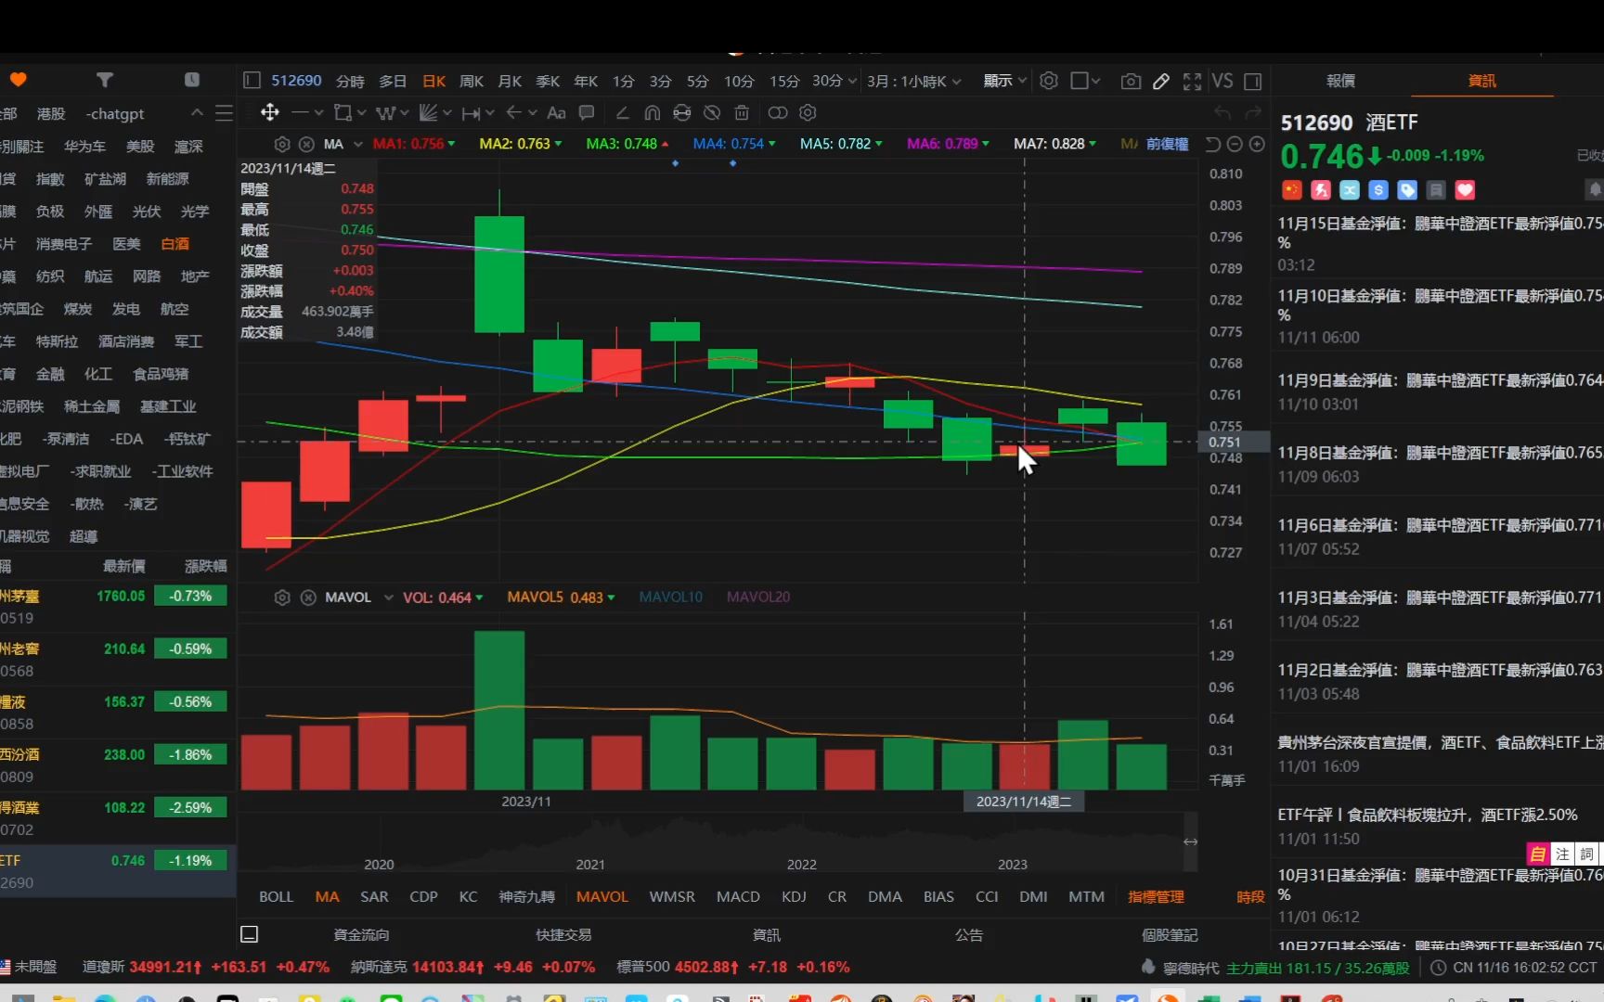
Task: Toggle MA4 0.754 line arrow
Action: click(x=771, y=144)
